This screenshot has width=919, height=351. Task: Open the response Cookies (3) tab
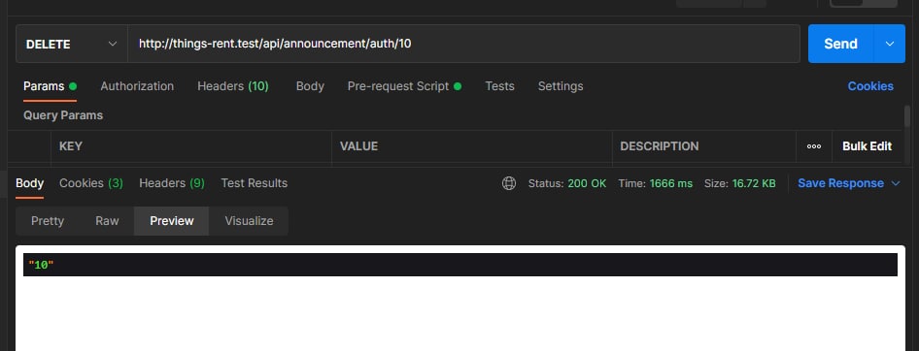click(x=91, y=183)
